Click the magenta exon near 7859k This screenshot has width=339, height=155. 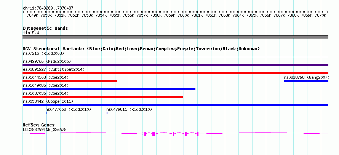pos(173,134)
